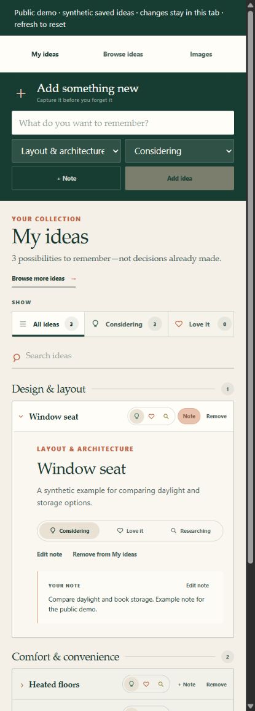The height and width of the screenshot is (711, 255).
Task: Click the count badge 3 in All ideas tab
Action: [x=71, y=324]
